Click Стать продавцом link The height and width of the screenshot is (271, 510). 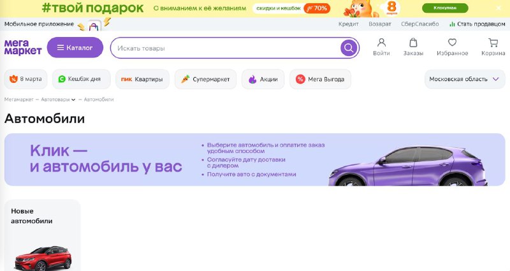pyautogui.click(x=481, y=24)
